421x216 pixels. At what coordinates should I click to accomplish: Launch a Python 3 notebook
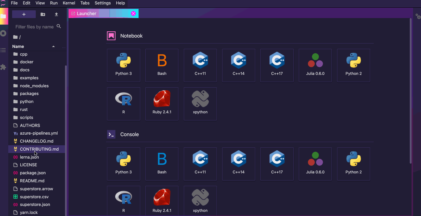pos(123,65)
